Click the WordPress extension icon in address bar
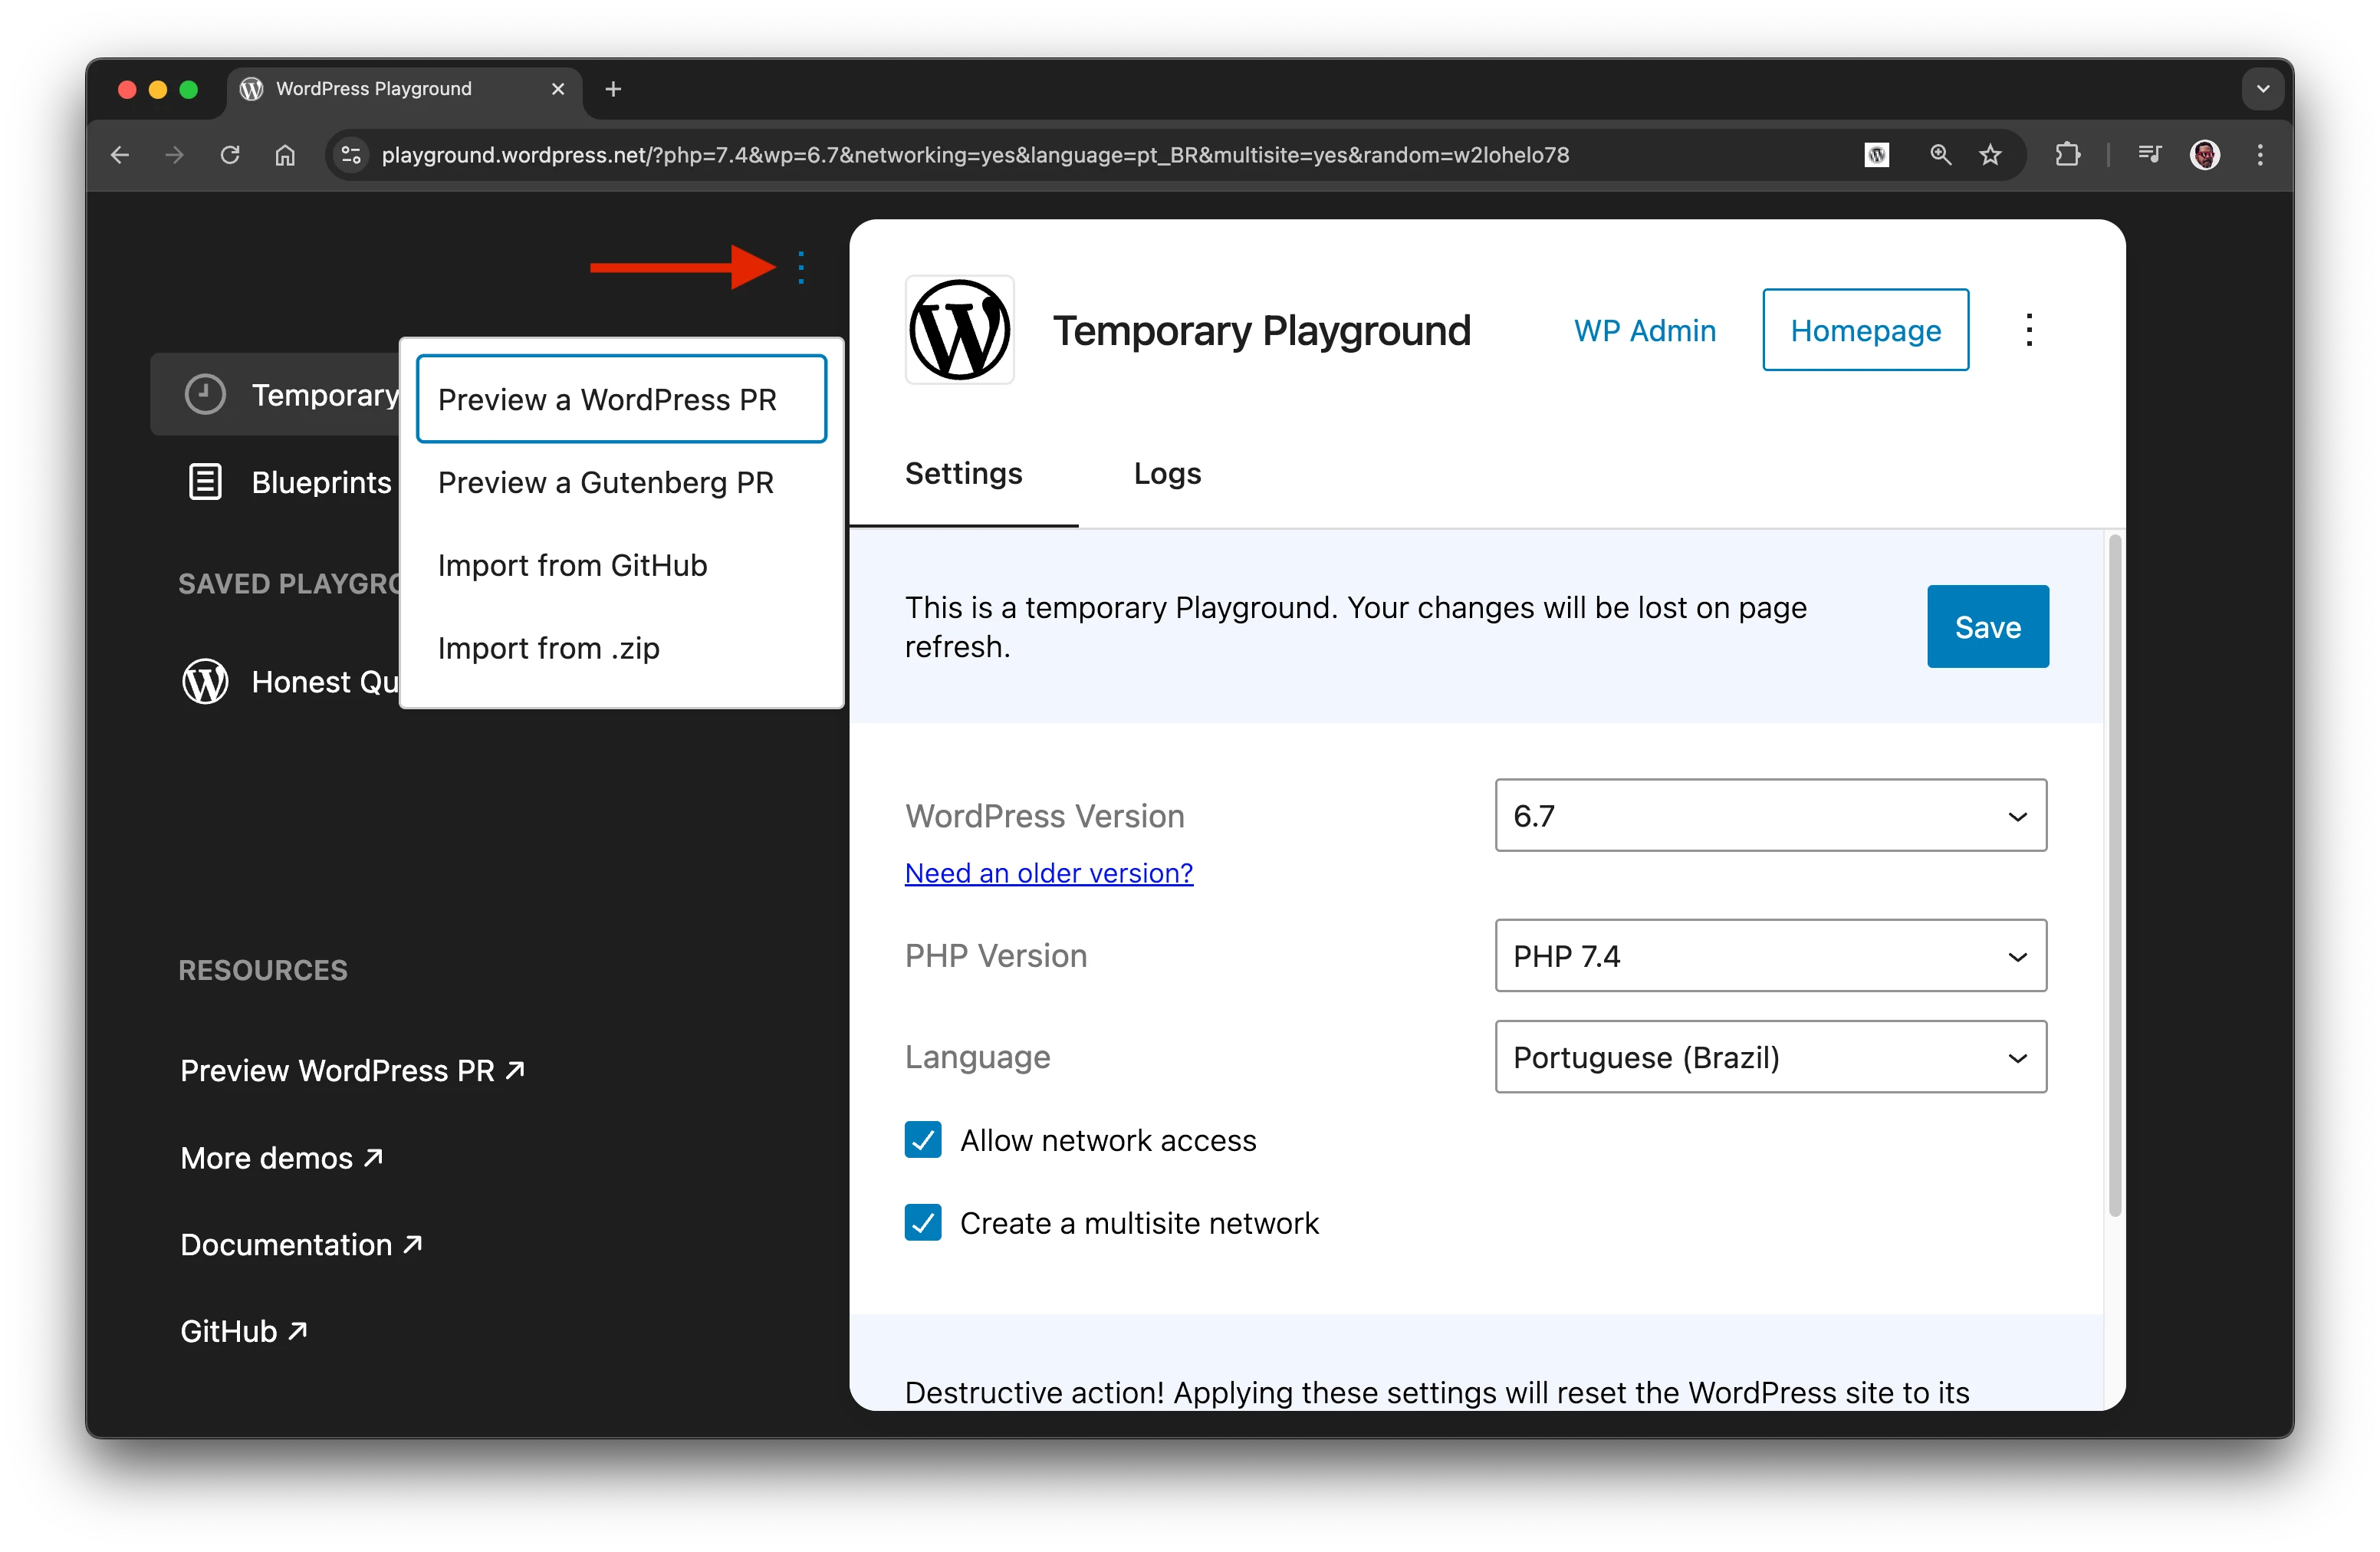Screen dimensions: 2380x1552 [1876, 155]
